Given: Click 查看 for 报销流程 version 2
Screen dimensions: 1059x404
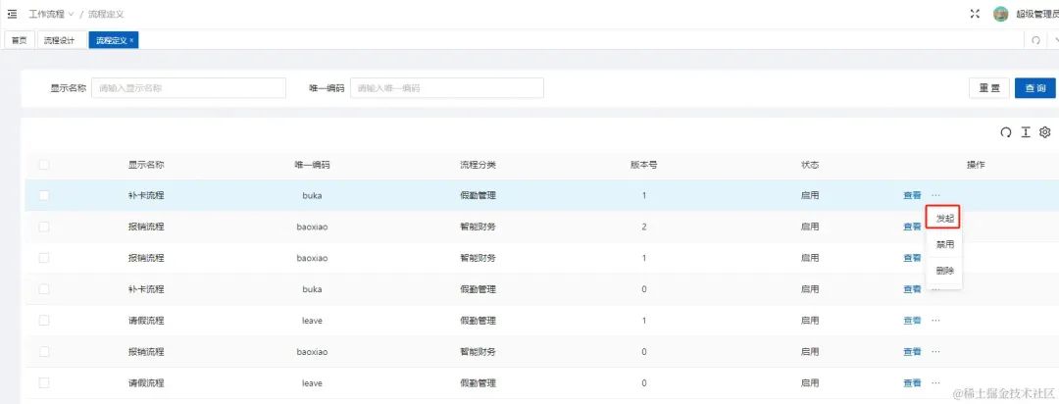Looking at the screenshot, I should click(x=912, y=227).
